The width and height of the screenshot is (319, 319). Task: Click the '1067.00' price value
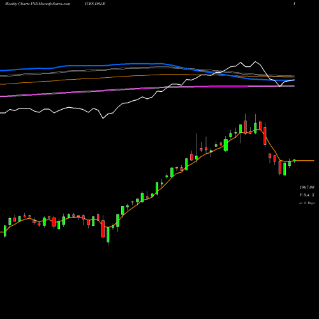pyautogui.click(x=307, y=188)
